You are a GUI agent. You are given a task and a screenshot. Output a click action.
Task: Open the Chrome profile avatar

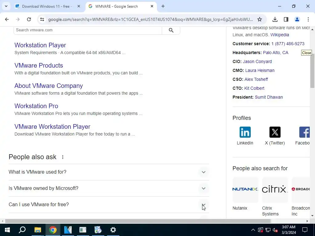coord(297,19)
